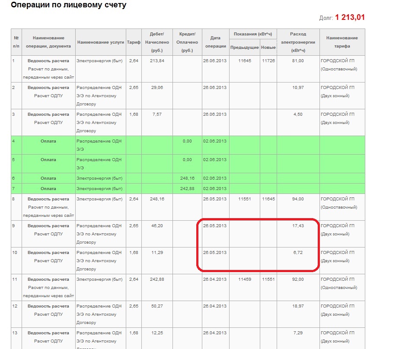This screenshot has width=415, height=349.
Task: Click the "Дебет/Начислено (руб.)" column header
Action: point(156,42)
